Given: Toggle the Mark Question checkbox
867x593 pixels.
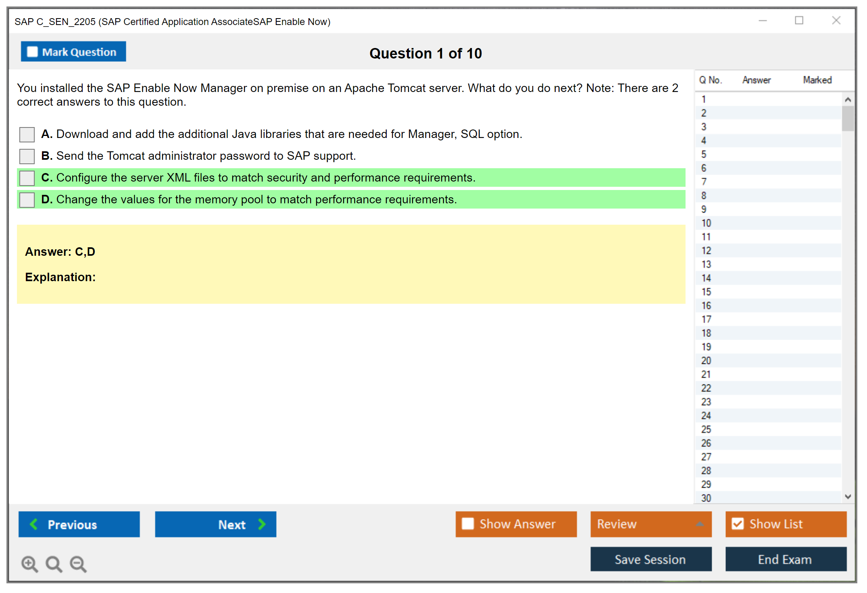Looking at the screenshot, I should coord(32,52).
